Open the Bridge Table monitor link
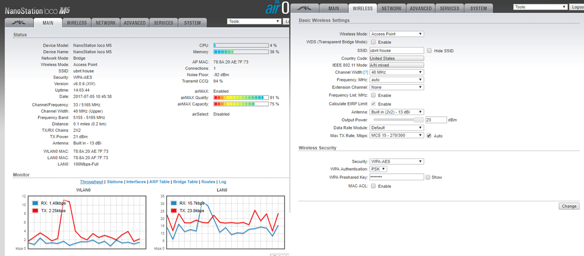 point(185,182)
